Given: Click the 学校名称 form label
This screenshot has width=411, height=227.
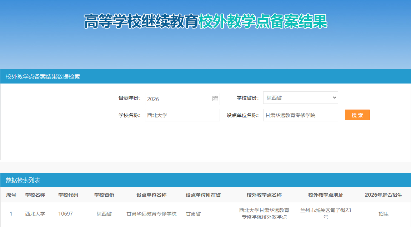Looking at the screenshot, I should tap(130, 115).
